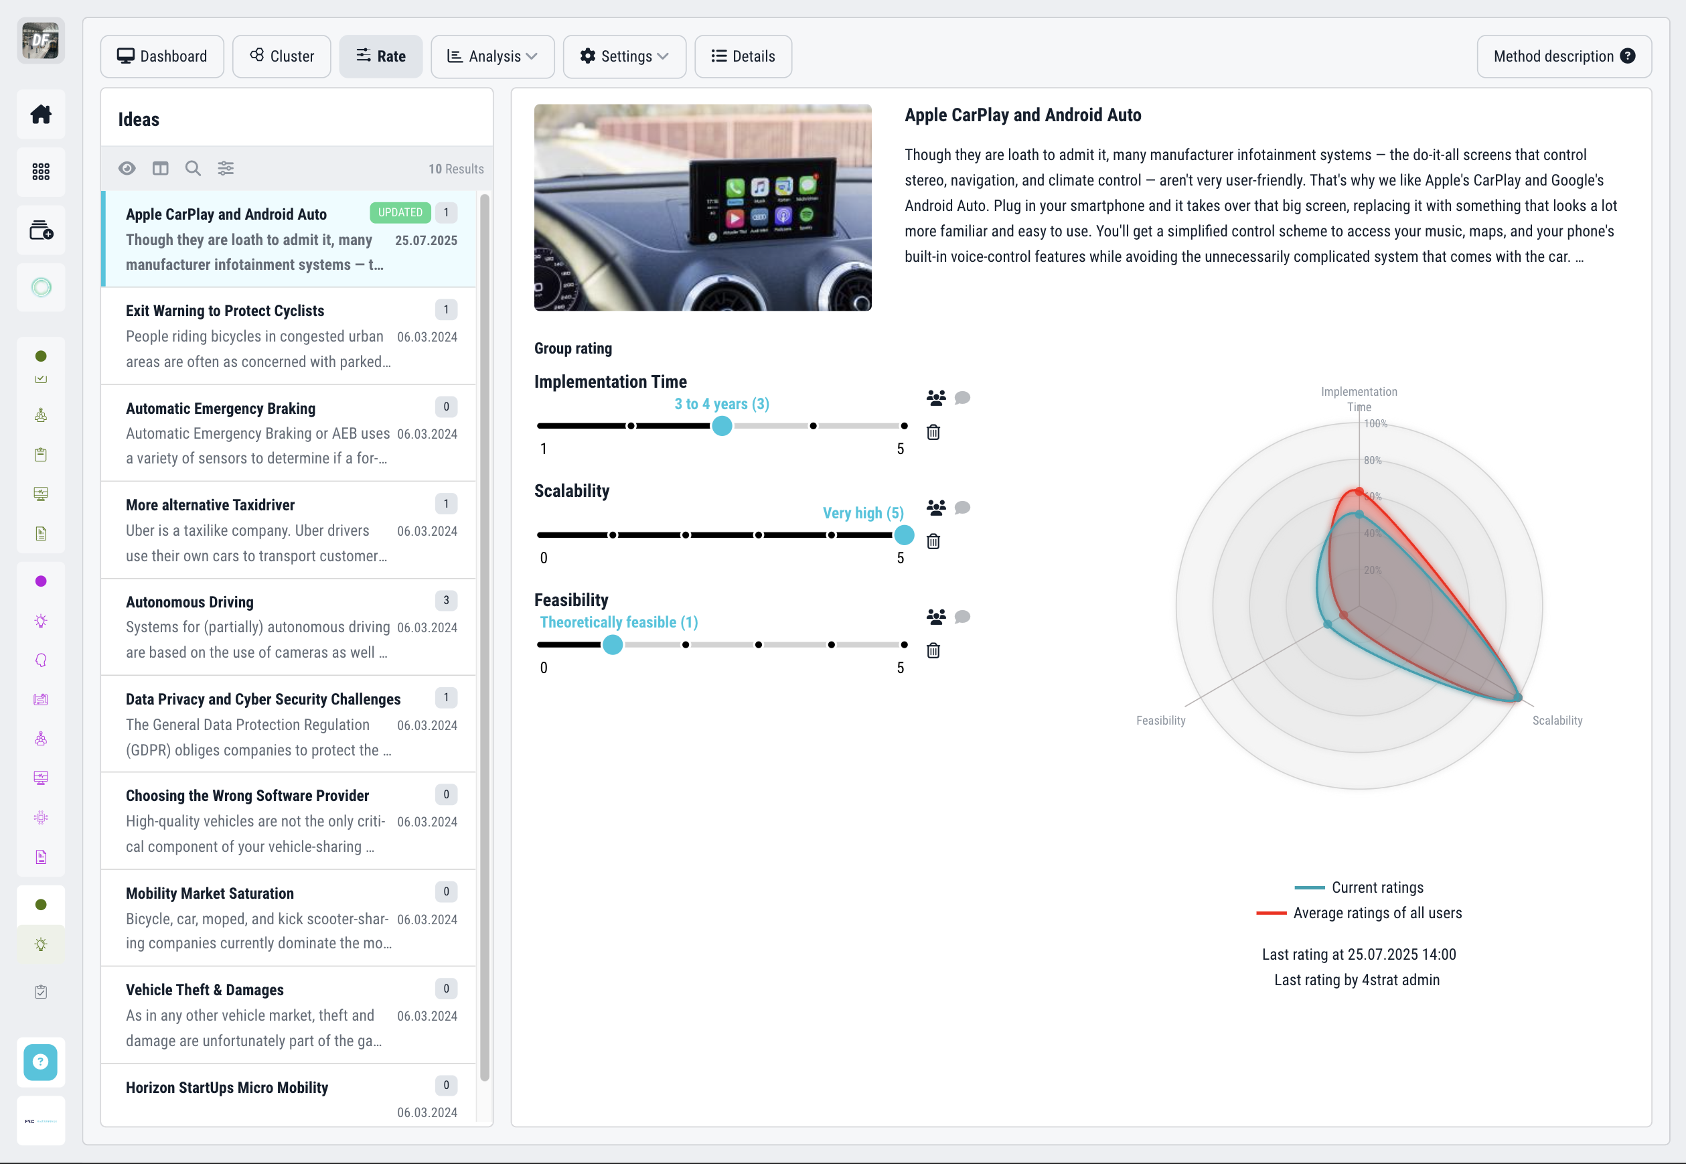Switch to the Cluster tab

281,56
